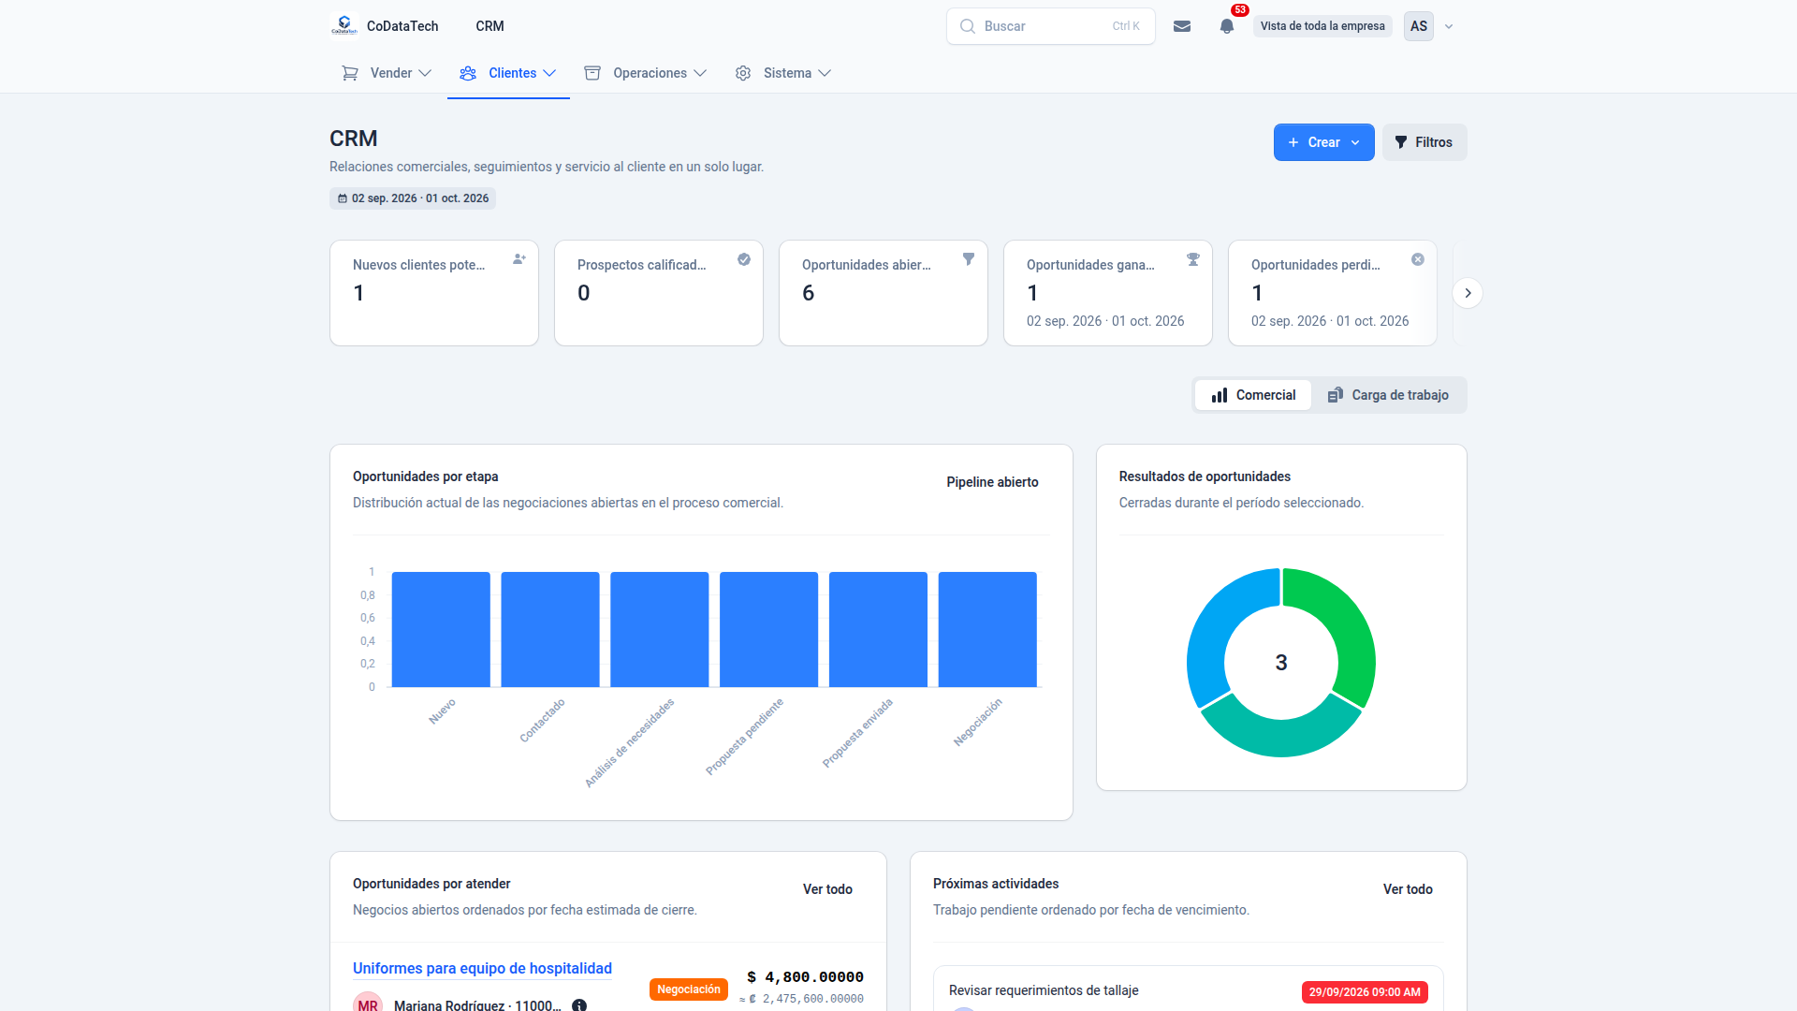Open user account chevron menu
The image size is (1797, 1011).
pos(1449,26)
